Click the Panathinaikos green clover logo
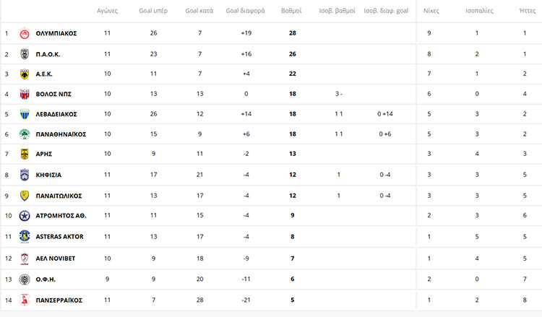 point(24,134)
